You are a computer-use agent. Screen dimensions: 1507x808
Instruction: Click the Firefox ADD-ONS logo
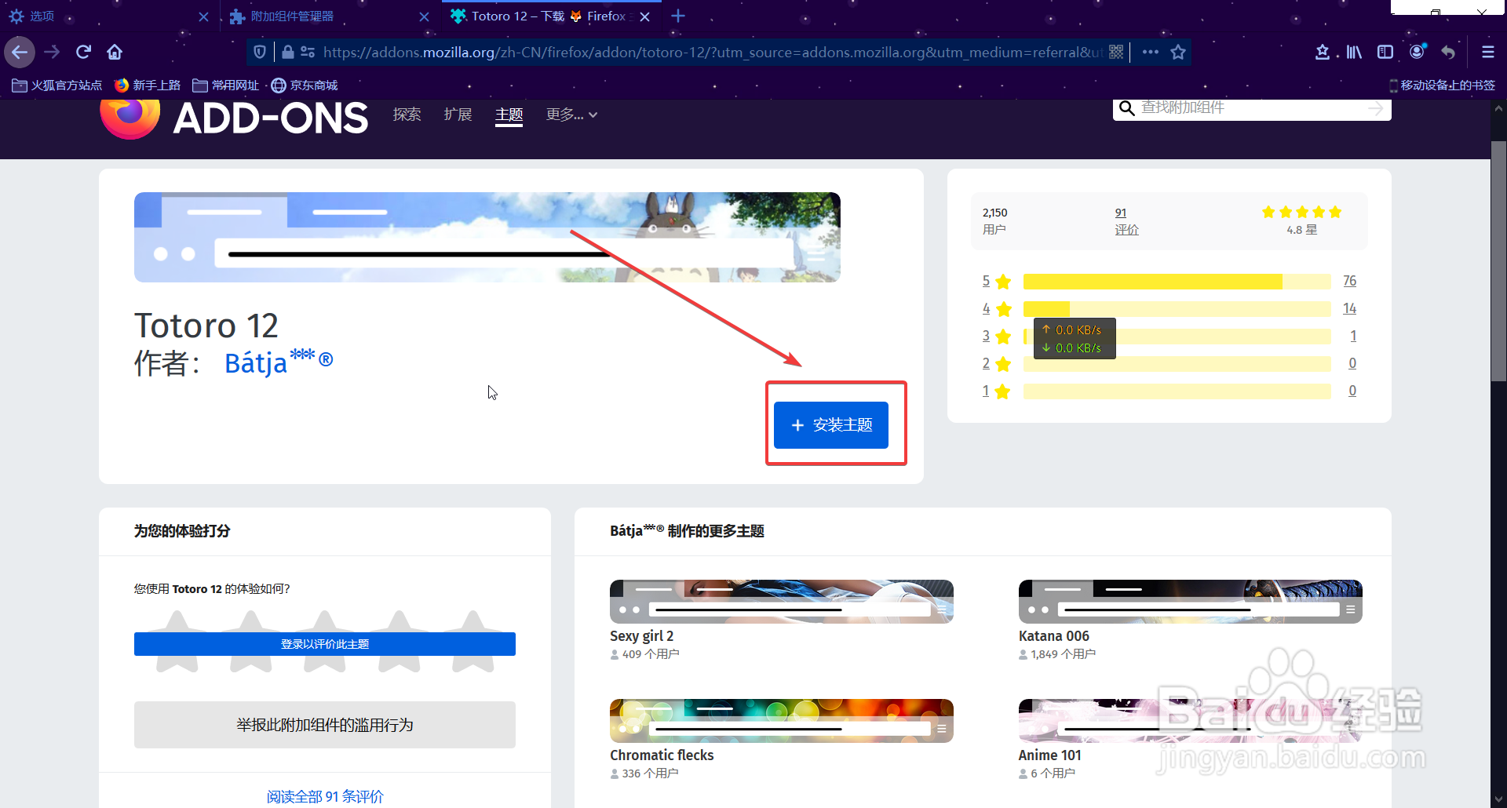(234, 118)
